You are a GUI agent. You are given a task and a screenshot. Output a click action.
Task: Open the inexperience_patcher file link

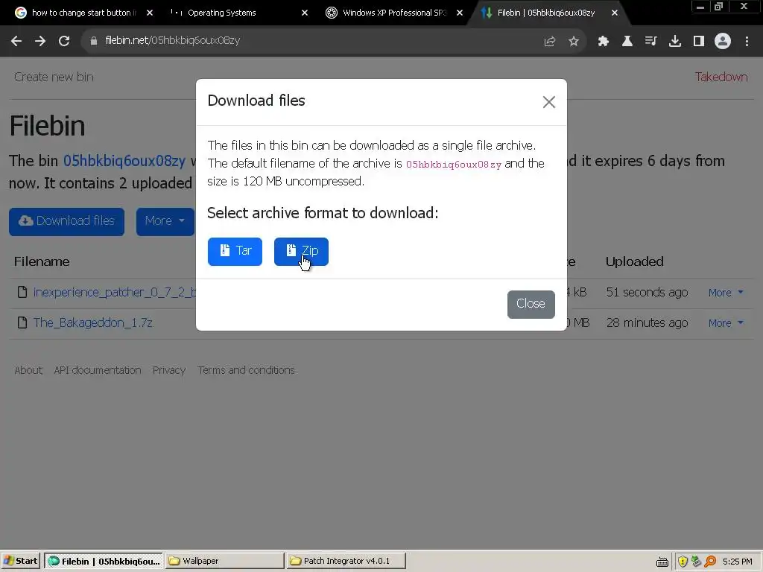click(x=114, y=292)
